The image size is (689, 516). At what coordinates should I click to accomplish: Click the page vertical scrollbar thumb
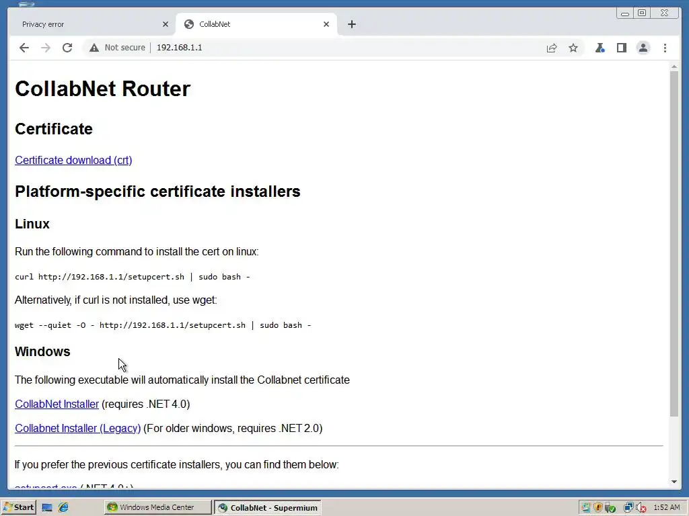pos(674,243)
